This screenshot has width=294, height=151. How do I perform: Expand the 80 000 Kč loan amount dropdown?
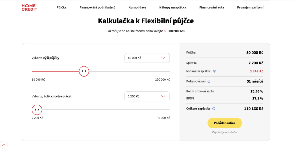[x=147, y=58]
